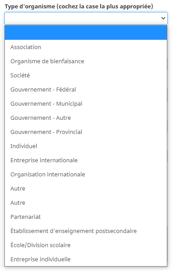The height and width of the screenshot is (271, 173).
Task: Choose Gouvernement - Fédéral
Action: coord(86,90)
